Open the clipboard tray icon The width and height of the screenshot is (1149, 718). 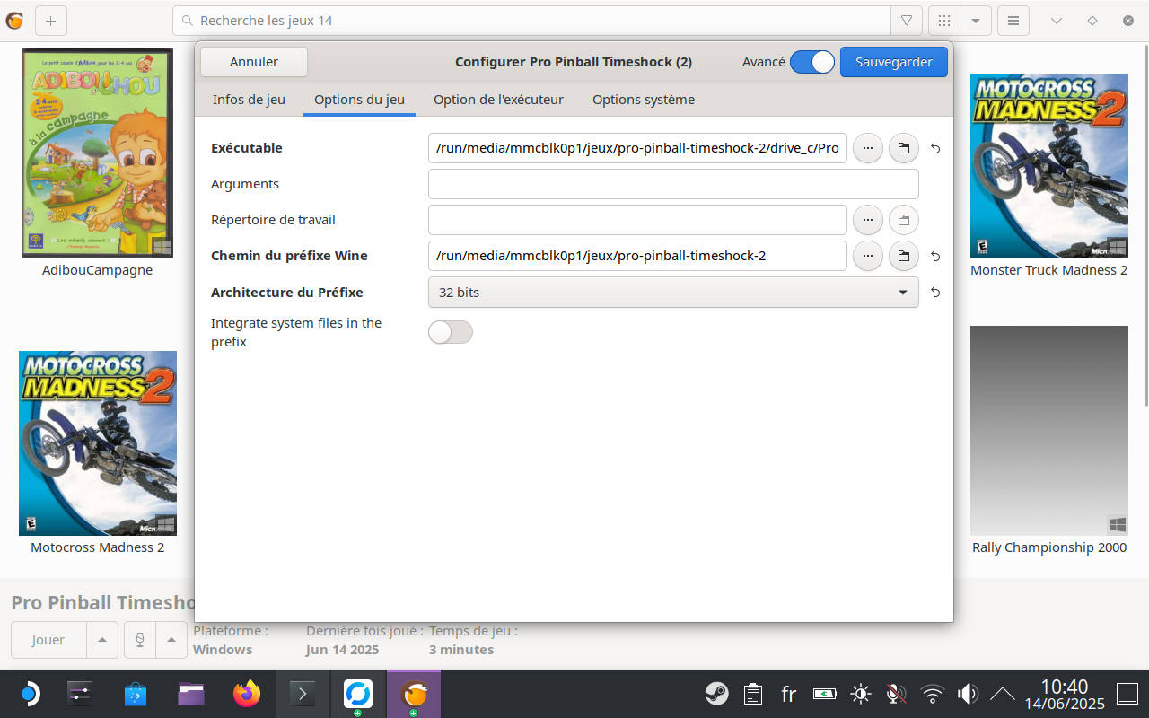[x=753, y=694]
